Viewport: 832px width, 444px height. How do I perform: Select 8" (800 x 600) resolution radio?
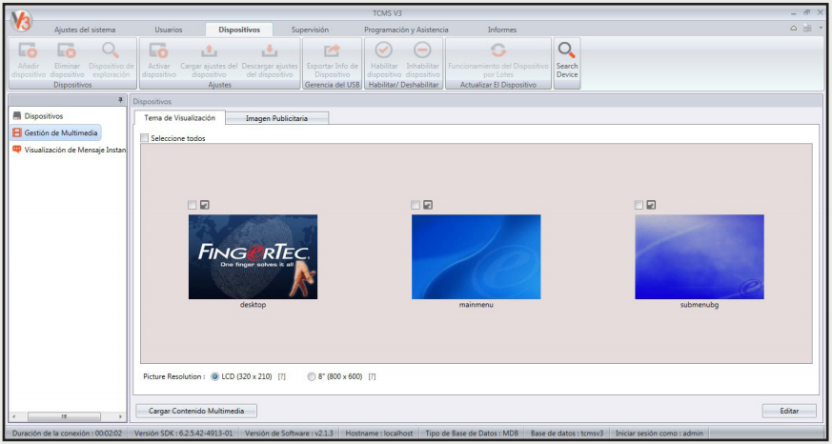coord(312,376)
